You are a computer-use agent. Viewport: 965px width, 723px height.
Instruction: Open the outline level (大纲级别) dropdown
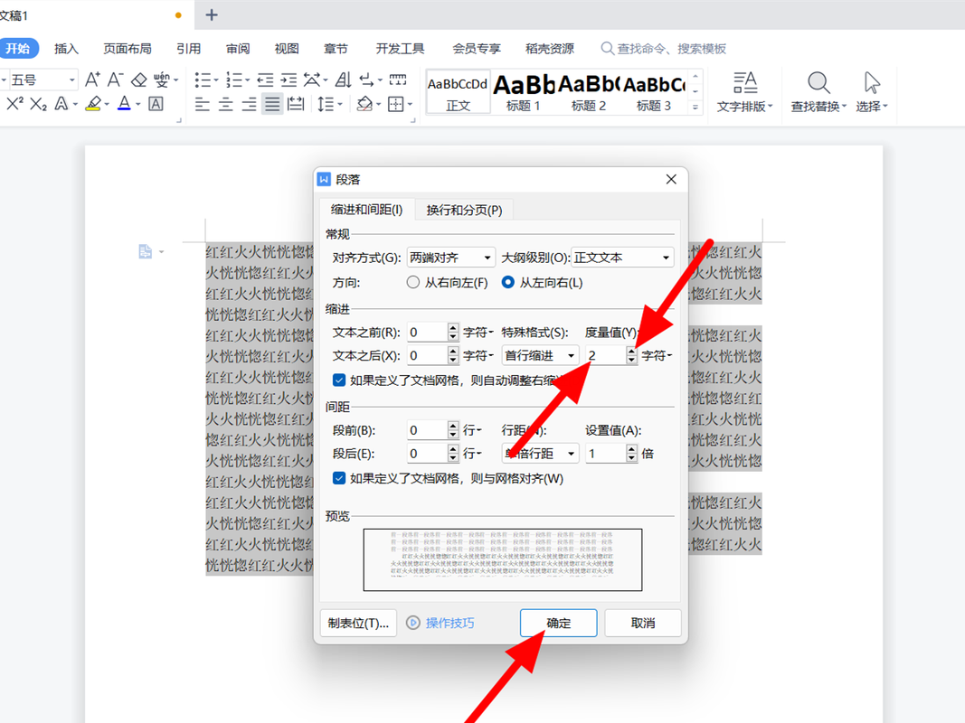[x=622, y=258]
